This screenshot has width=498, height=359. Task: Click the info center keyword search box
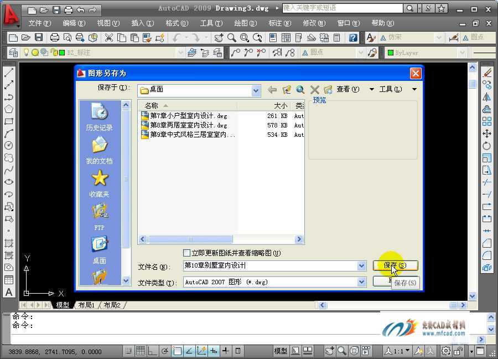click(343, 8)
